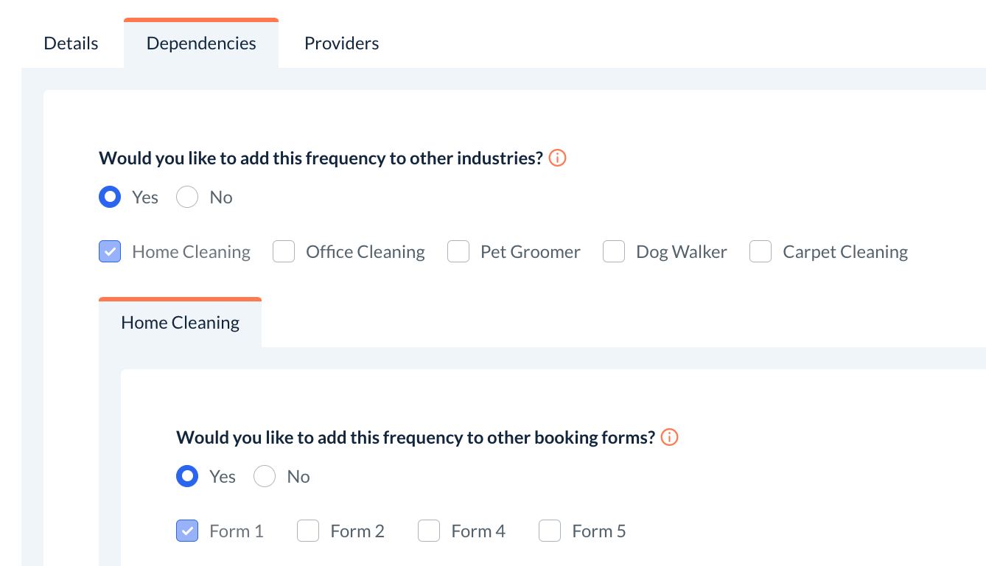This screenshot has height=566, width=986.
Task: Switch to the Providers tab
Action: (341, 43)
